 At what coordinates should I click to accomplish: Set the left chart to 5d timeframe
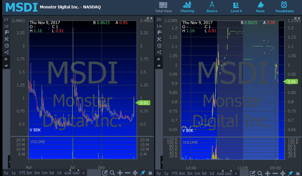click(52, 173)
